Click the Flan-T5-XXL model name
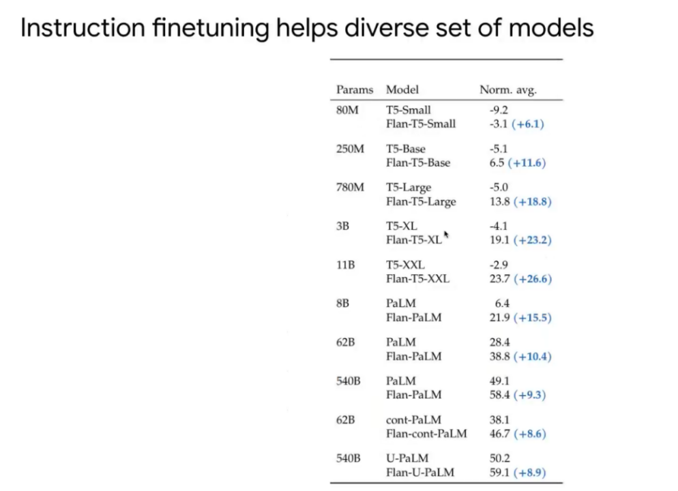Viewport: 678px width, 491px height. coord(417,279)
